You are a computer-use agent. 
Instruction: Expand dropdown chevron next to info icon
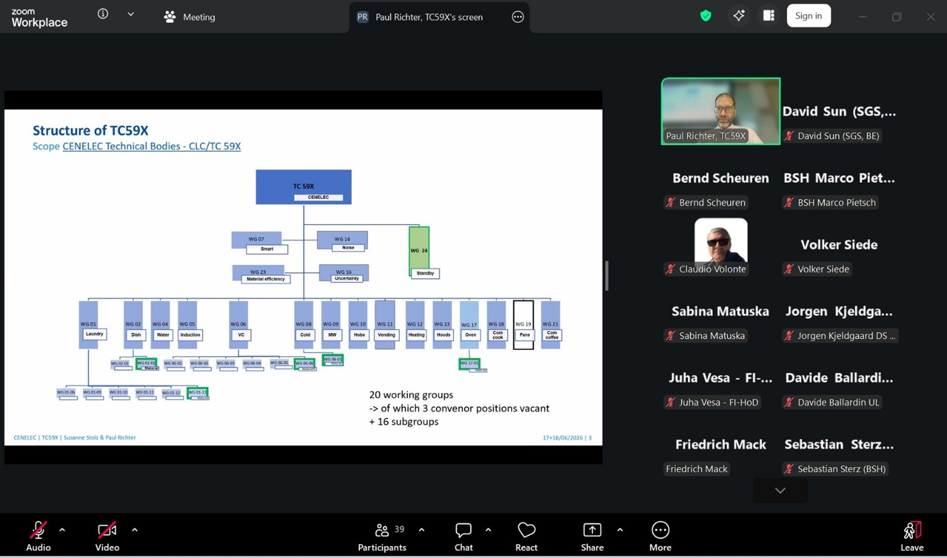(130, 14)
